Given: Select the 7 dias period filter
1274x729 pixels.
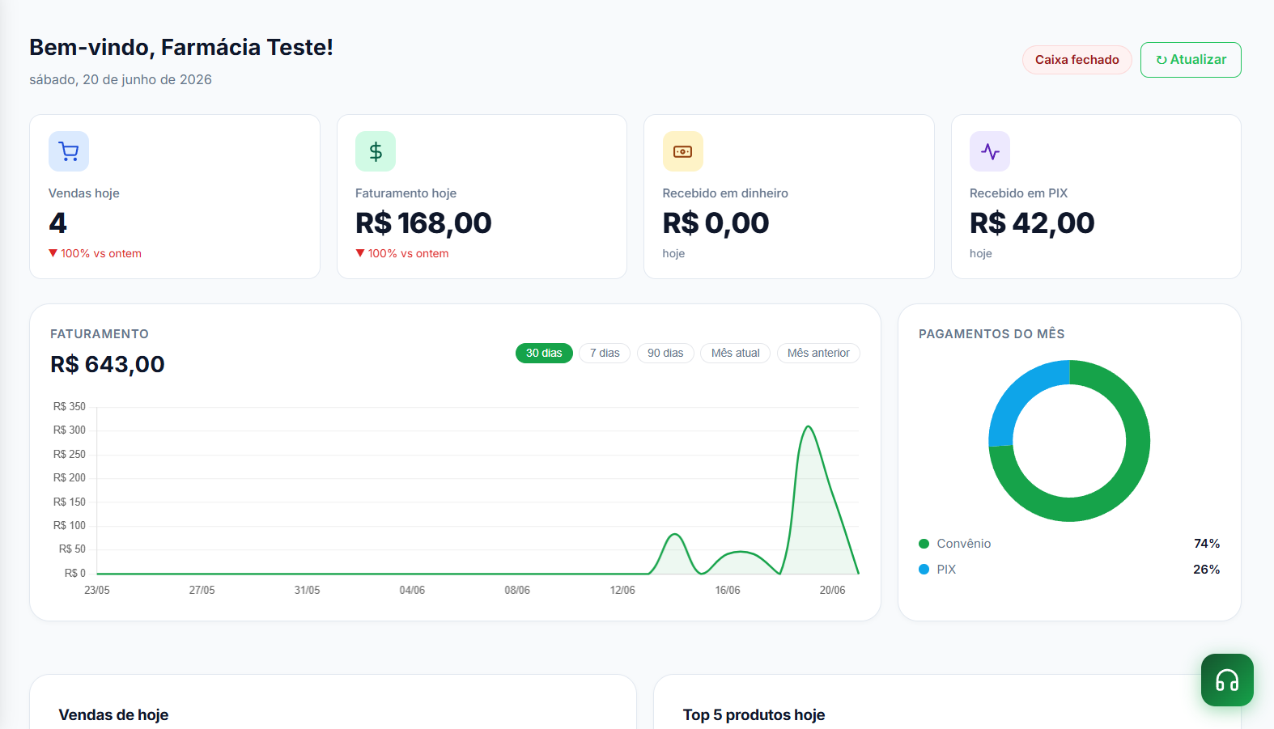Looking at the screenshot, I should pos(605,353).
